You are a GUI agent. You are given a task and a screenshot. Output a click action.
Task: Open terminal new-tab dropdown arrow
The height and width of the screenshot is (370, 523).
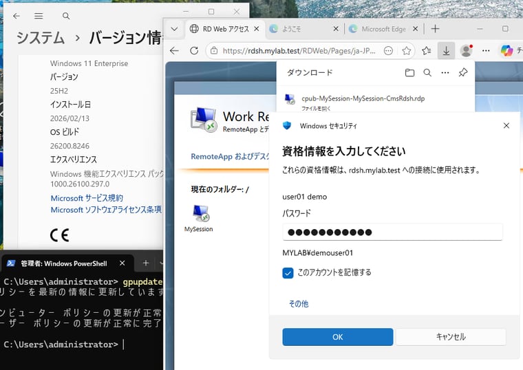[x=161, y=263]
